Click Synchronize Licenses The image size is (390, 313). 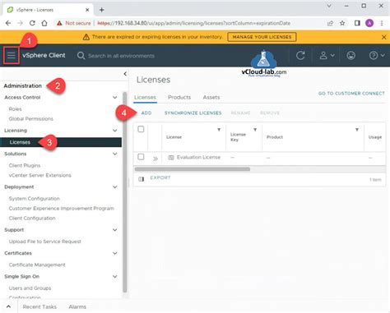(x=193, y=113)
